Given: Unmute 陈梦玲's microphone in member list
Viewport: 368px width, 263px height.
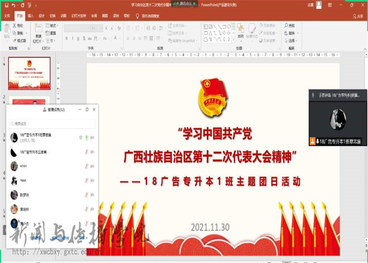Looking at the screenshot, I should coord(86,195).
